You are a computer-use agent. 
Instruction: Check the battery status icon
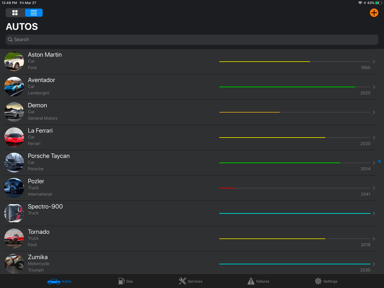pyautogui.click(x=378, y=3)
